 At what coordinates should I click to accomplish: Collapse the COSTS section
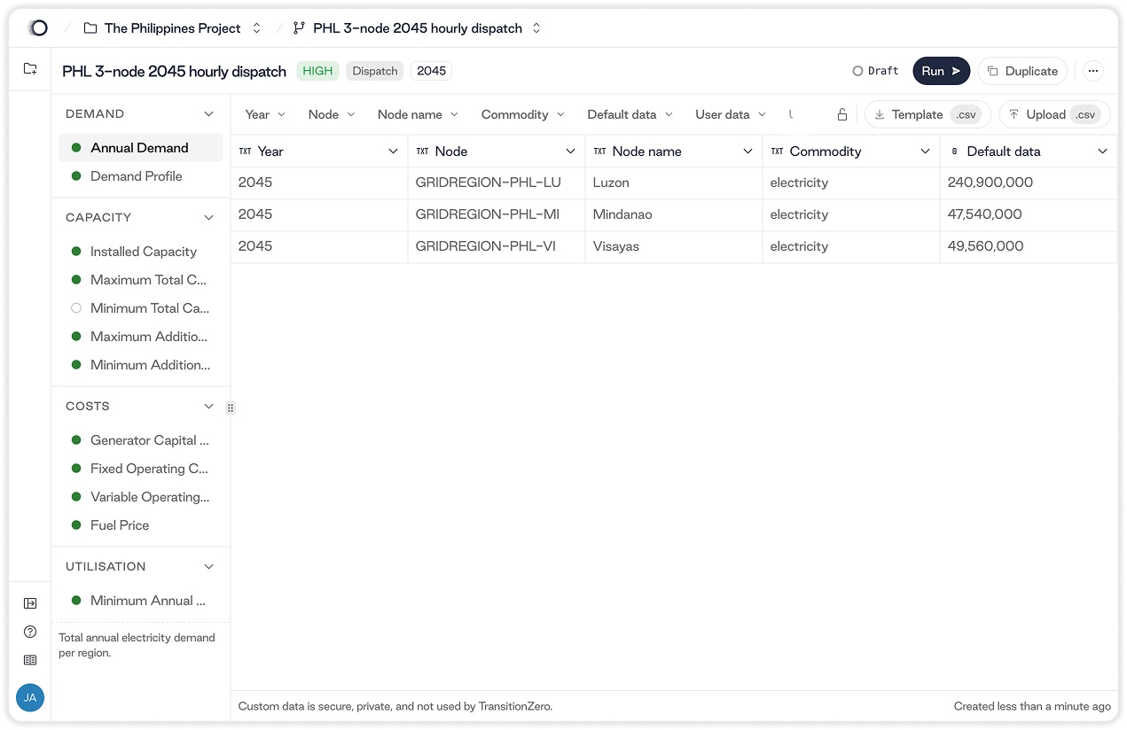tap(209, 407)
